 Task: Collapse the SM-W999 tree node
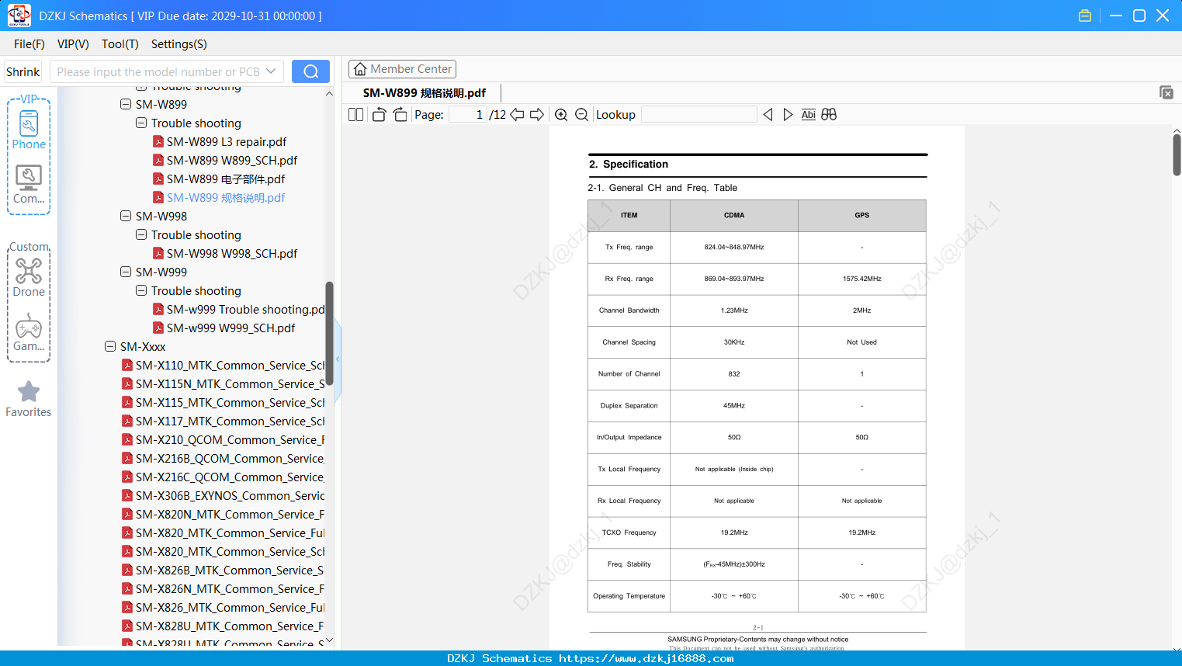[126, 272]
